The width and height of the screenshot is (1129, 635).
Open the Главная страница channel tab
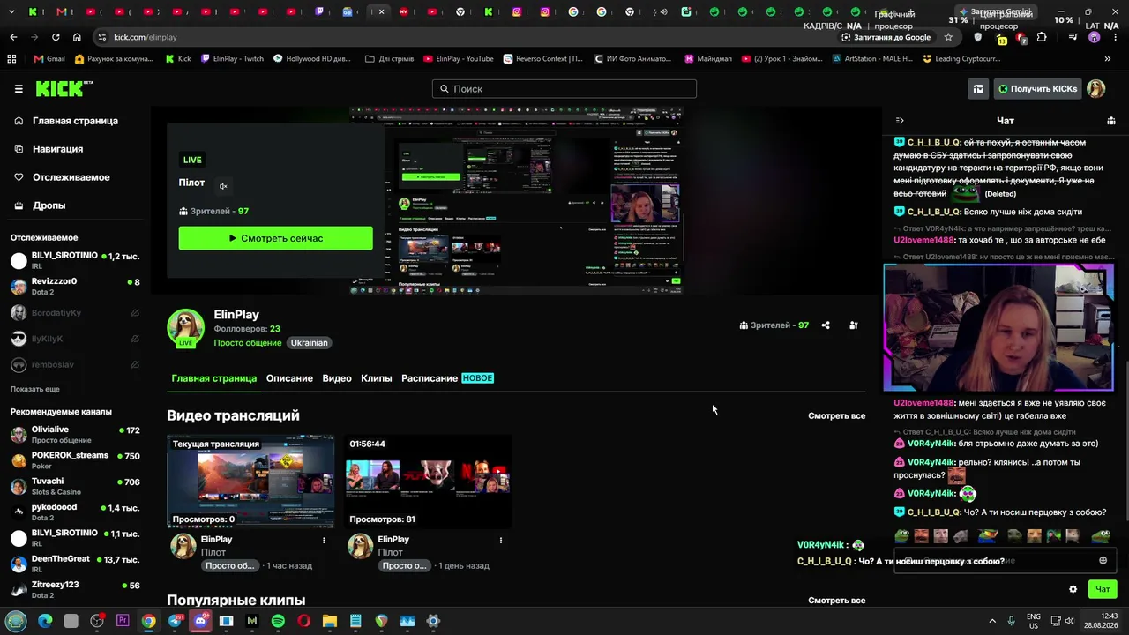click(214, 378)
